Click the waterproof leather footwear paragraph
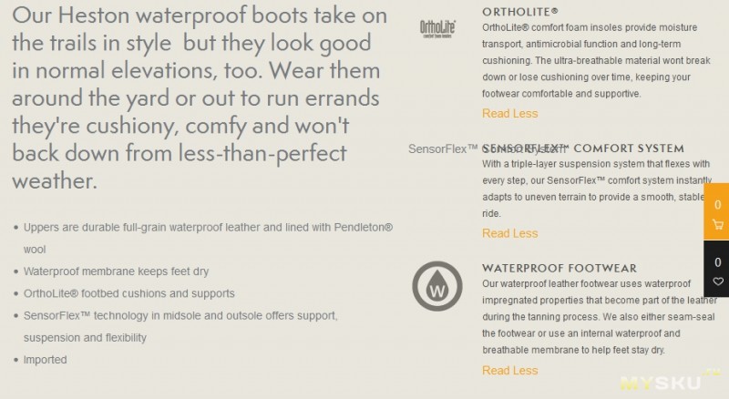Image resolution: width=729 pixels, height=399 pixels. pos(600,317)
